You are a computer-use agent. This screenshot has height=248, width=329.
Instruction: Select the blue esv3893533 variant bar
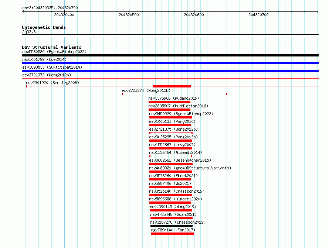(170, 71)
